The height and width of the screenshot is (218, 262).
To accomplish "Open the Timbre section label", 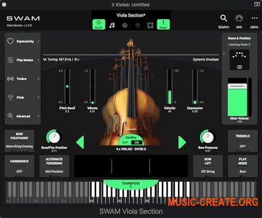I will point(22,78).
